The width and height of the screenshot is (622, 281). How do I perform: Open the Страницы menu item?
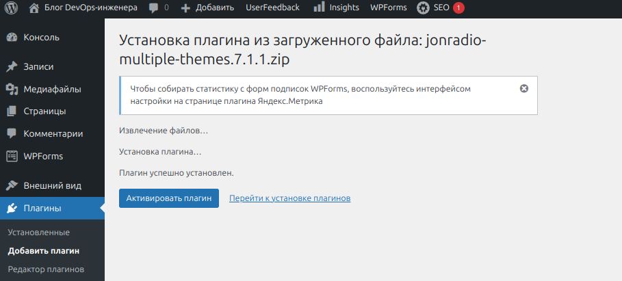[x=44, y=111]
